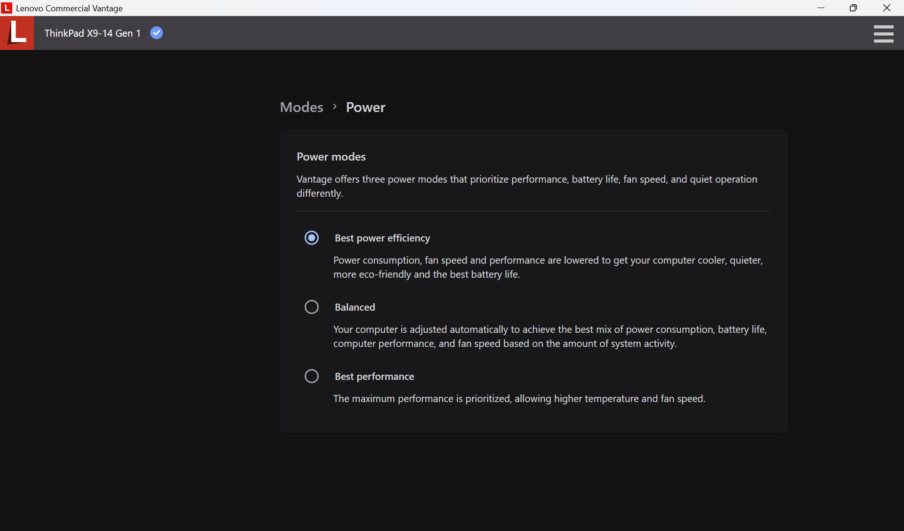Screen dimensions: 904x531
Task: Click the breadcrumb chevron separator
Action: click(x=335, y=107)
